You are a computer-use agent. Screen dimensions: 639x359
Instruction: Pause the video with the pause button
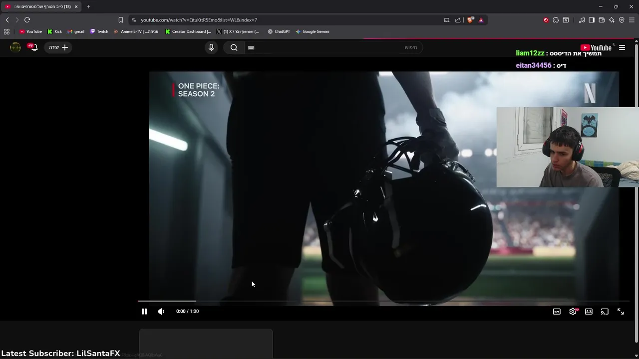click(144, 311)
